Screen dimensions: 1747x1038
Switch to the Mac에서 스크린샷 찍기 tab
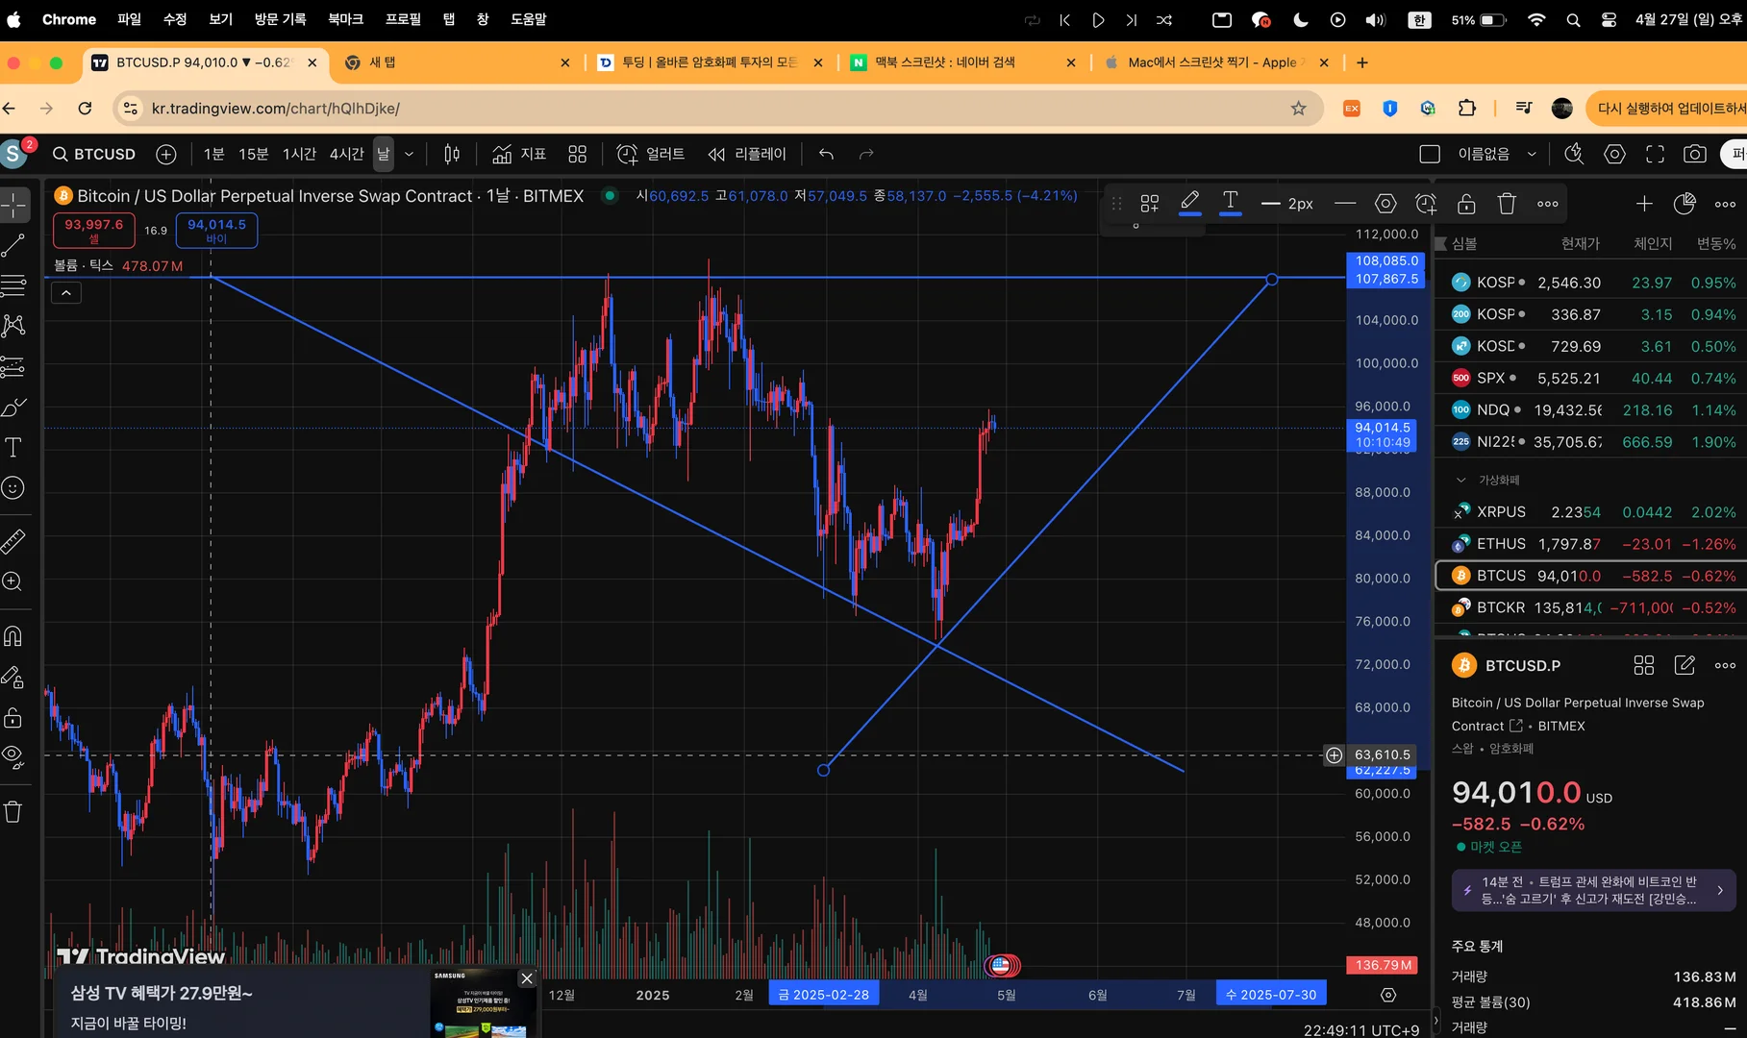pos(1215,62)
